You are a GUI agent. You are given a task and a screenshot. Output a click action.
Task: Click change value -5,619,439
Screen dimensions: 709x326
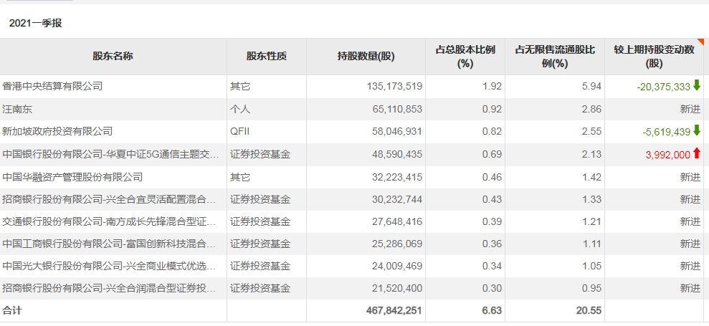pos(666,132)
